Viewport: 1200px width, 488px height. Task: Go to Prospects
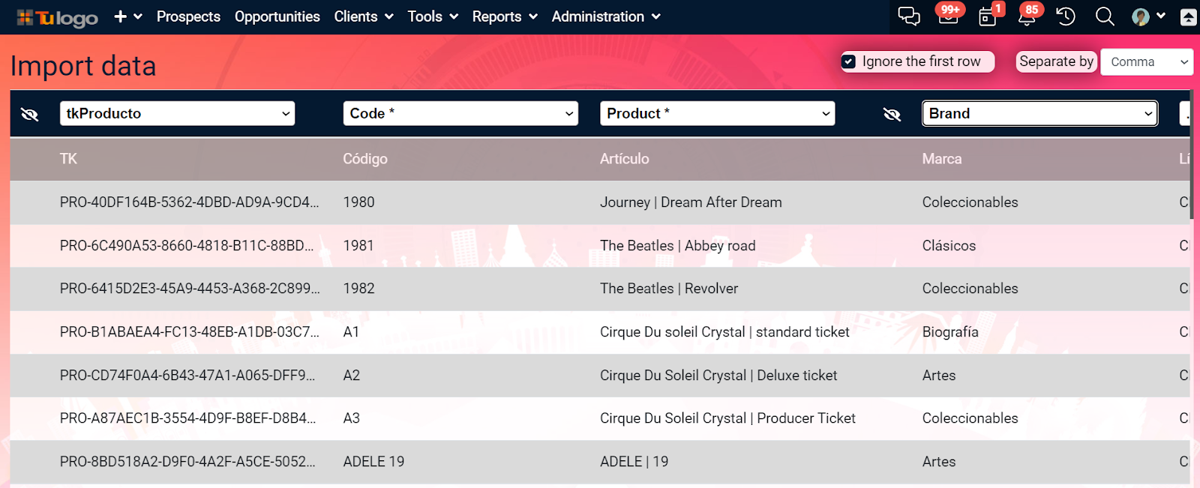pyautogui.click(x=188, y=16)
